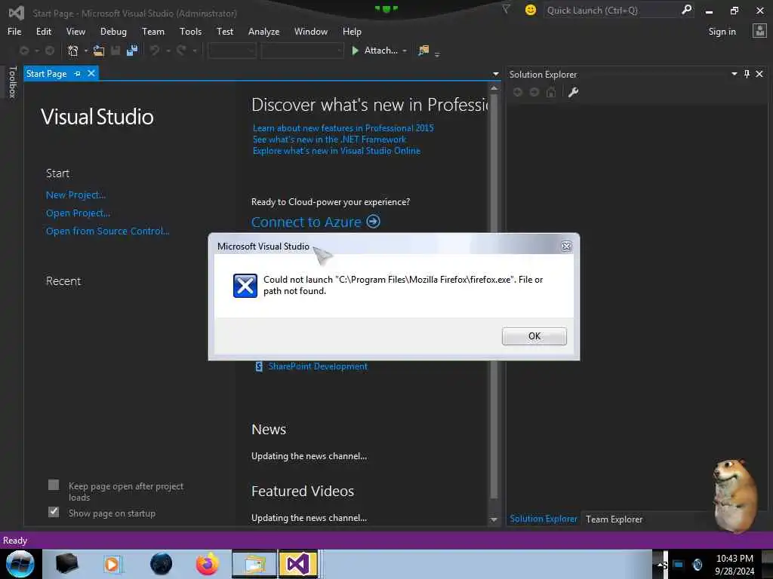Click the Find in Files toolbar icon
Screen dimensions: 773x579
pos(423,51)
